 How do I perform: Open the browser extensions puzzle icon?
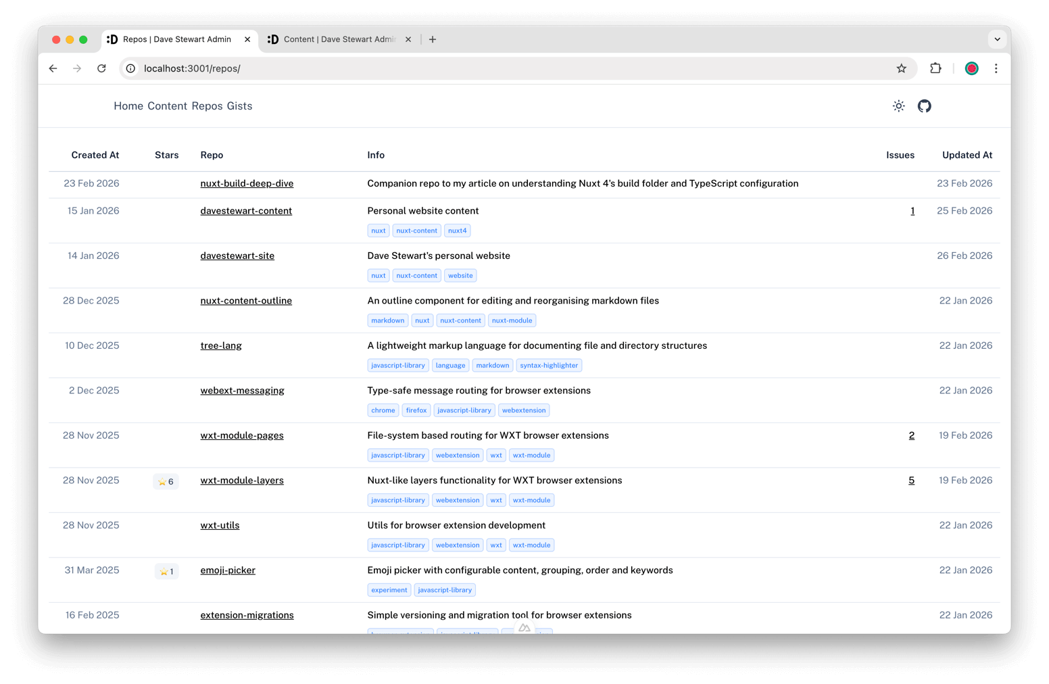(x=935, y=68)
